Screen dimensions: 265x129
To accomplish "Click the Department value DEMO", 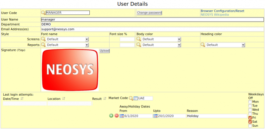I will click(x=46, y=24).
